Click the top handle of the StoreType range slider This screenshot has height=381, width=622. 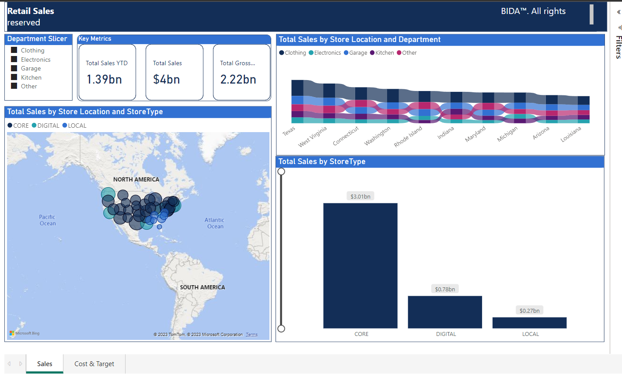(281, 171)
